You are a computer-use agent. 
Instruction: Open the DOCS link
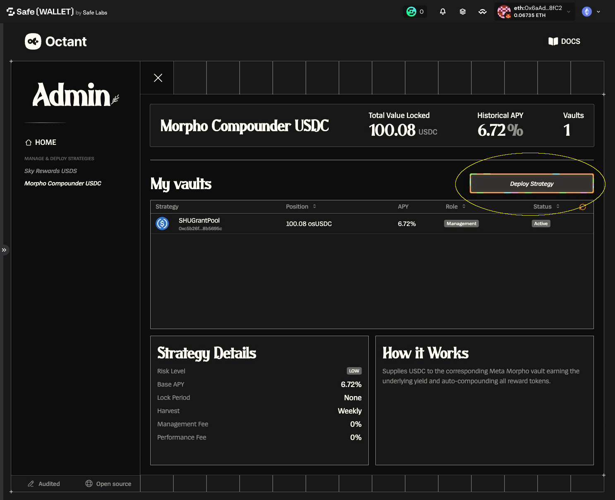point(564,41)
